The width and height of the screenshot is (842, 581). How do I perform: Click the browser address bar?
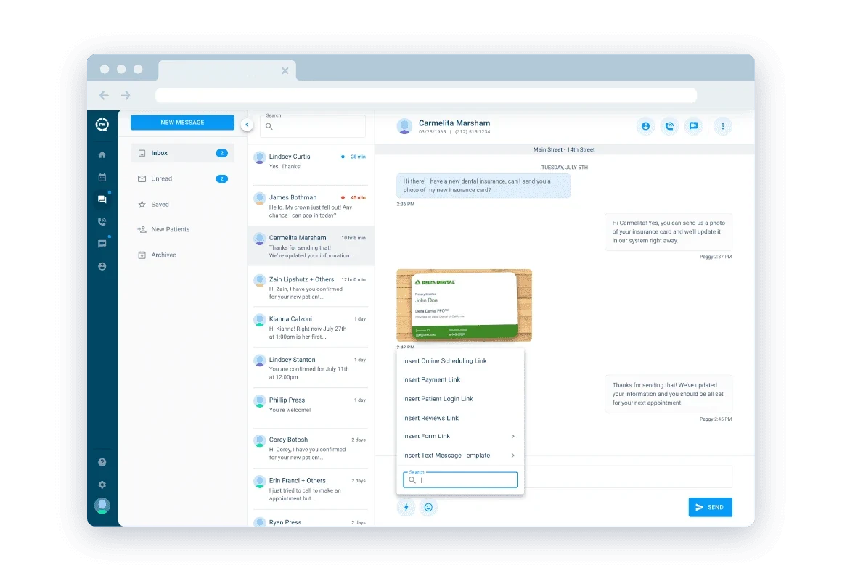(x=426, y=96)
